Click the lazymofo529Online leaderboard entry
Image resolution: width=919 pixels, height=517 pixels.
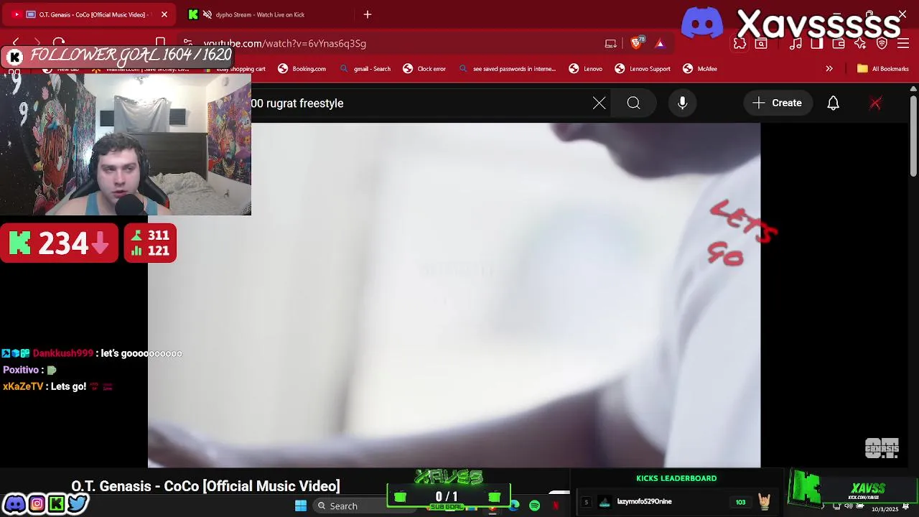pyautogui.click(x=675, y=502)
